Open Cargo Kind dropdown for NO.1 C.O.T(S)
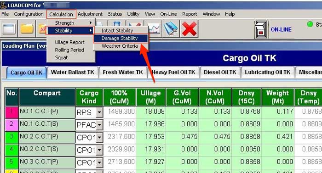The height and width of the screenshot is (173, 322). [x=99, y=125]
